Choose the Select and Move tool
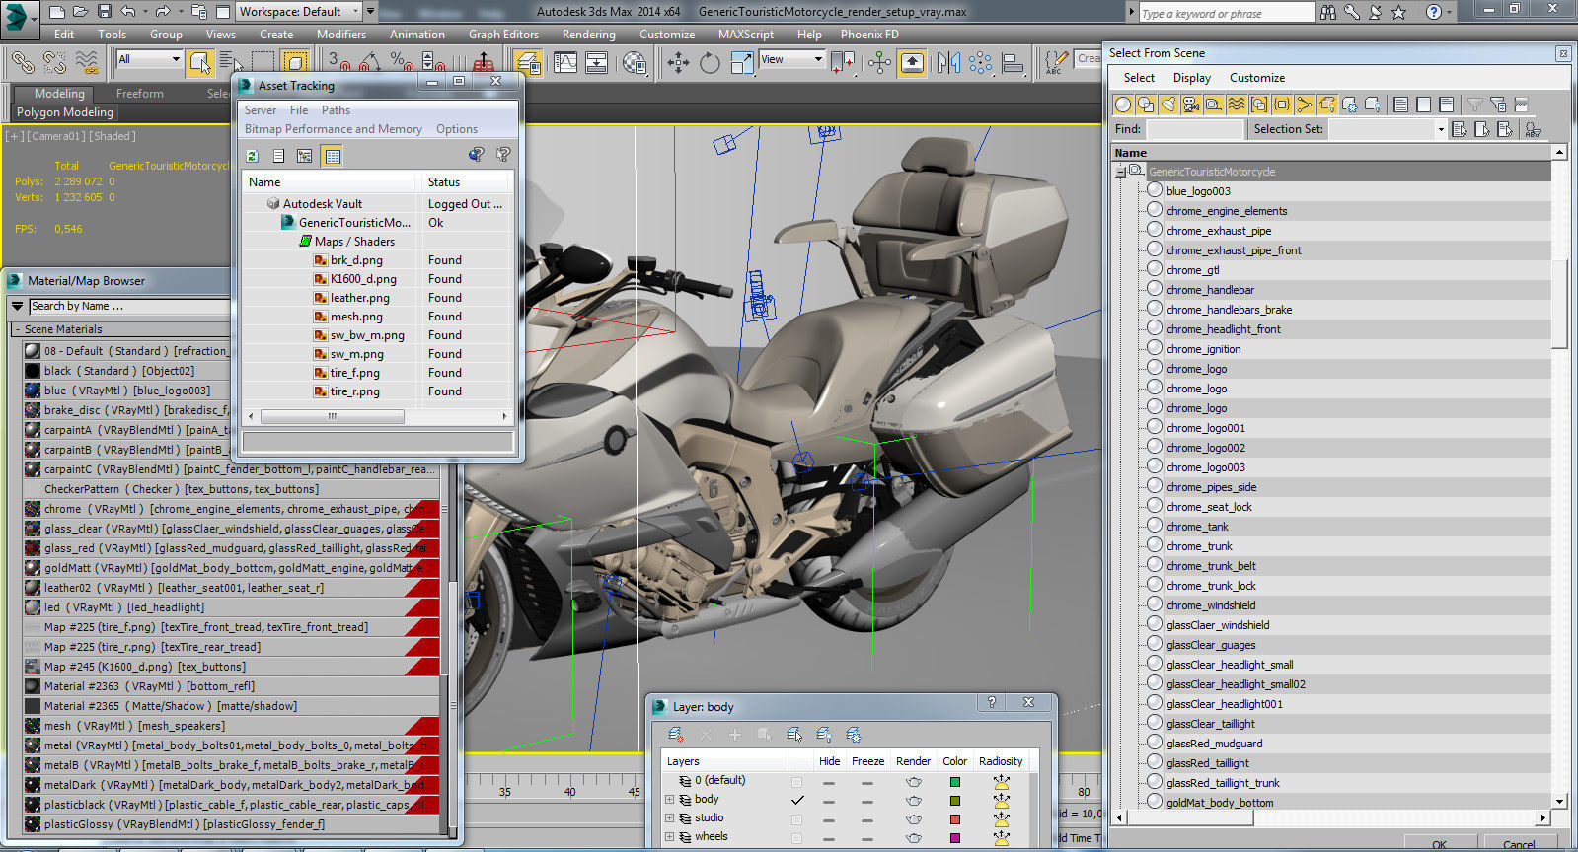The height and width of the screenshot is (852, 1578). (677, 63)
